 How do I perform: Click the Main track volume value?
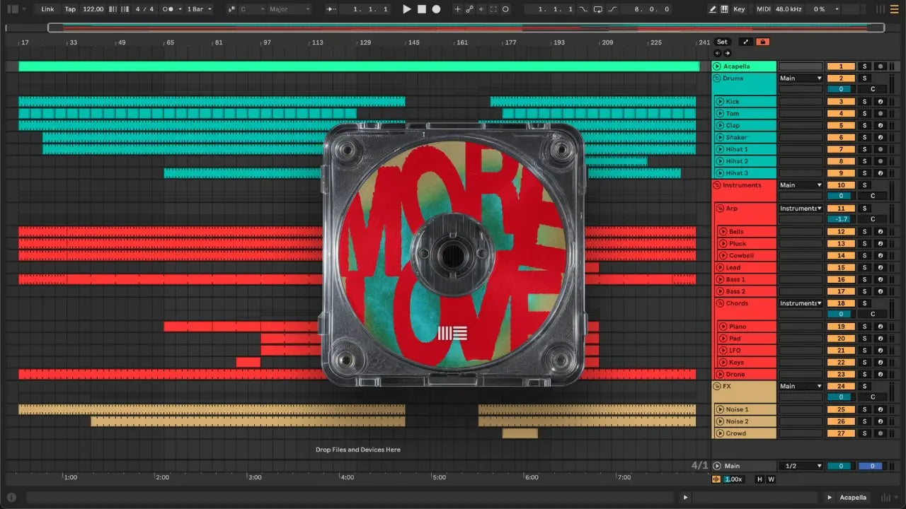[x=841, y=466]
